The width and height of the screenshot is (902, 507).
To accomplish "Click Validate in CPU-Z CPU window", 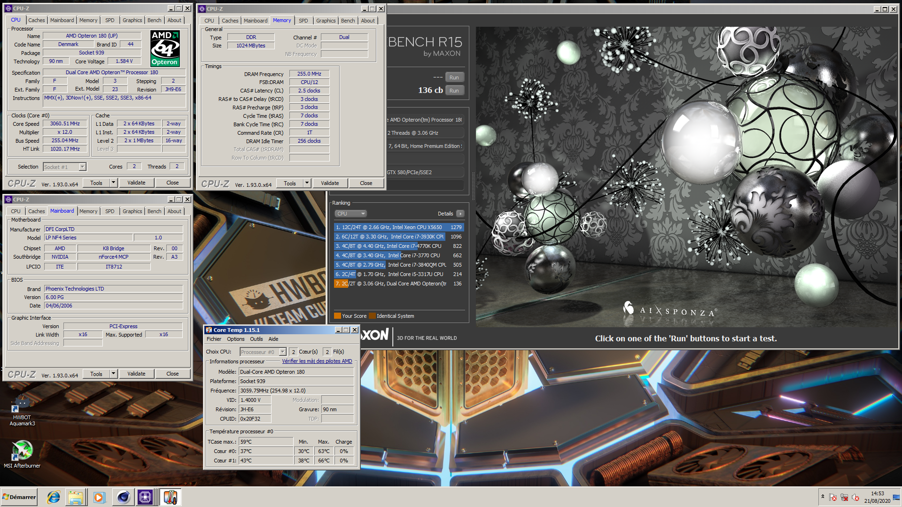I will pyautogui.click(x=136, y=183).
